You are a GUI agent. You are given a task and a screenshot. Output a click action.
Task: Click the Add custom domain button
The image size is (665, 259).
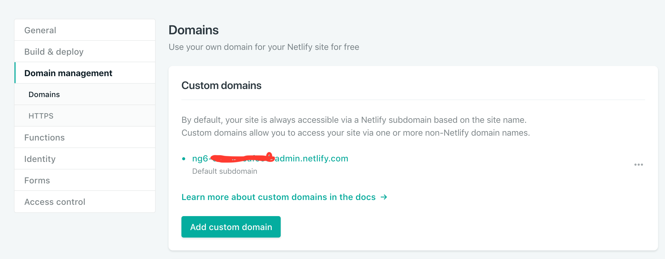[231, 227]
